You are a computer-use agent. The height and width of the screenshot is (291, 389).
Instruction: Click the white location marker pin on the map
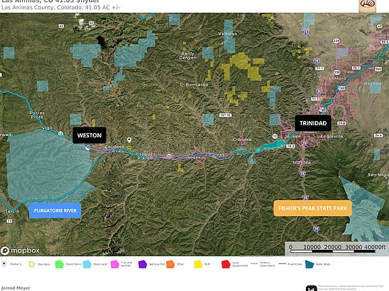coord(129,140)
